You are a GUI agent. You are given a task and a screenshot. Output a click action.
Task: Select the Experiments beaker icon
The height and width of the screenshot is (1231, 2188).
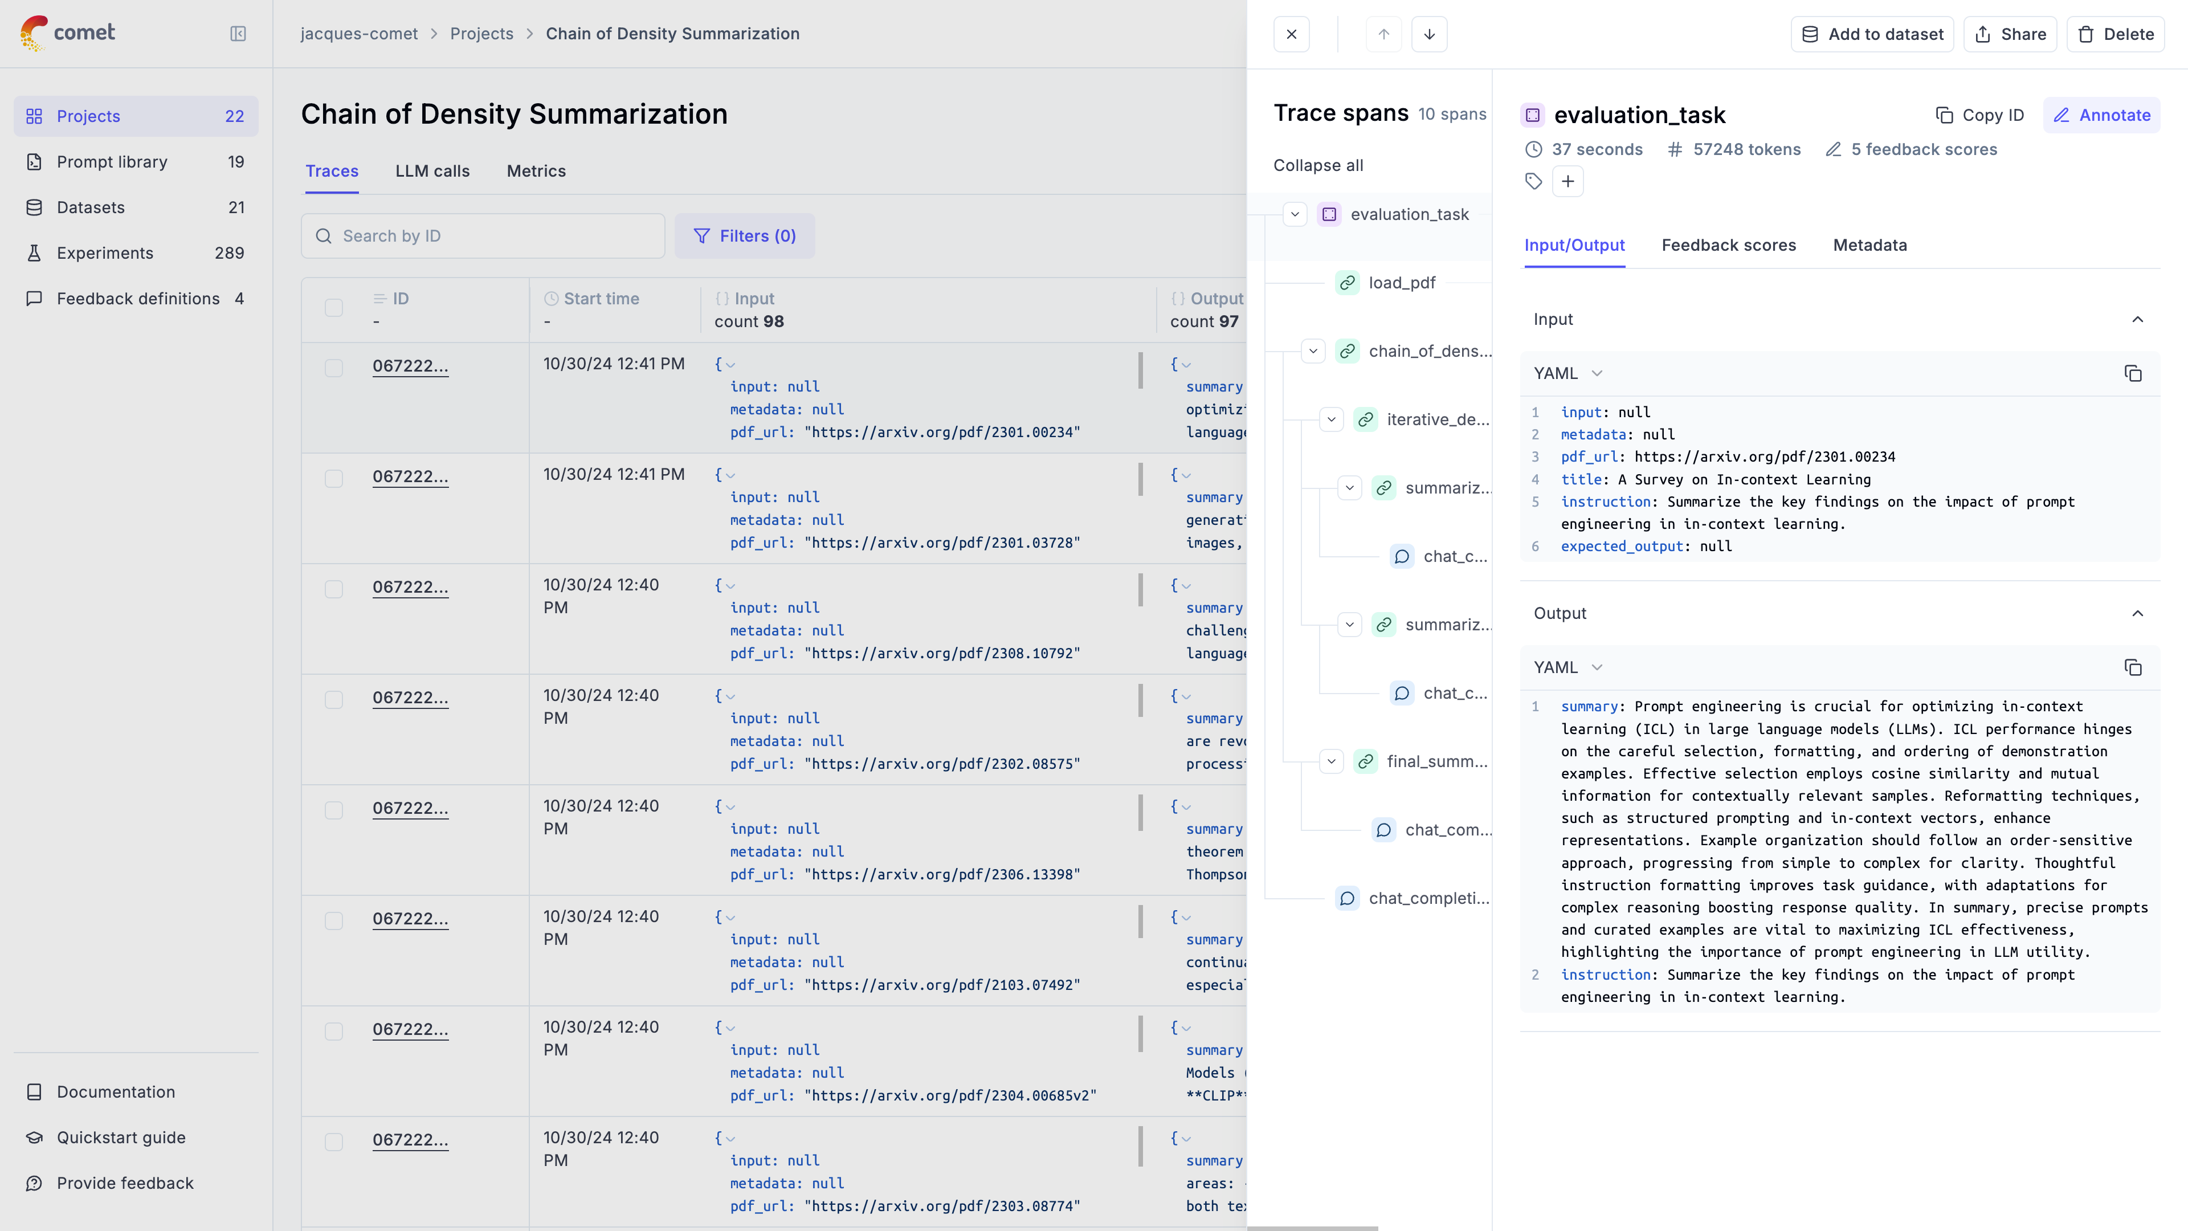(34, 252)
